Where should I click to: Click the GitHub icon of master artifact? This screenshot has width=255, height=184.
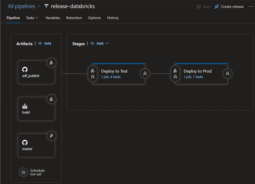point(25,143)
